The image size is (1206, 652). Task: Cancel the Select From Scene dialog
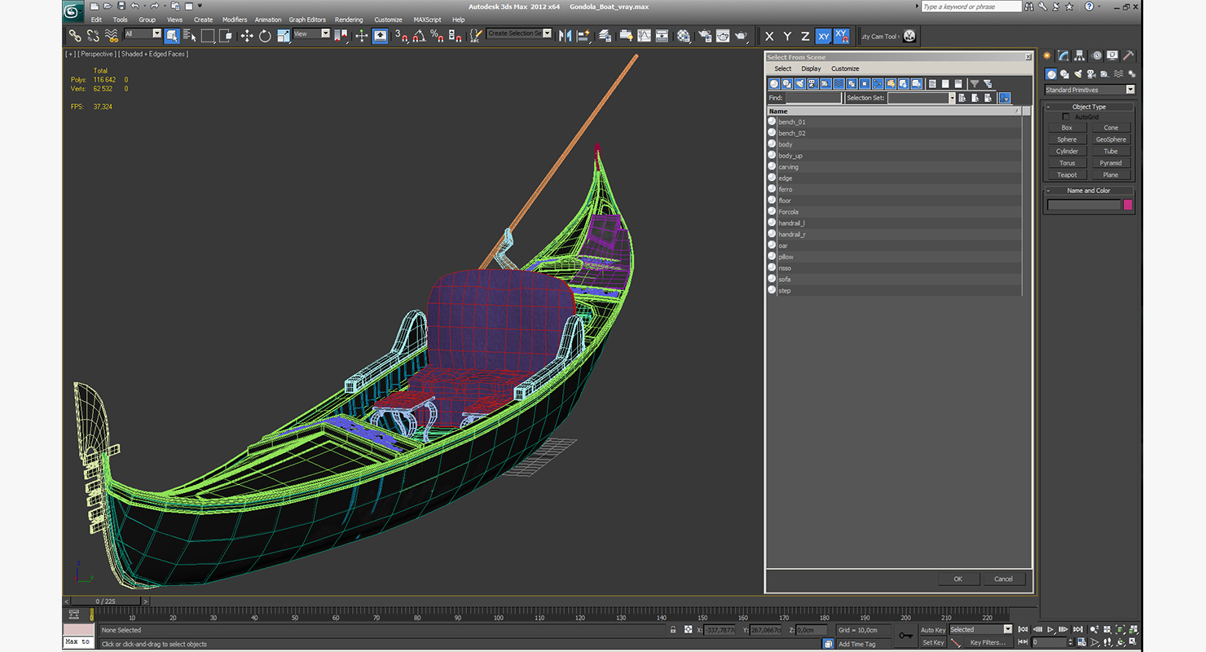point(1003,579)
